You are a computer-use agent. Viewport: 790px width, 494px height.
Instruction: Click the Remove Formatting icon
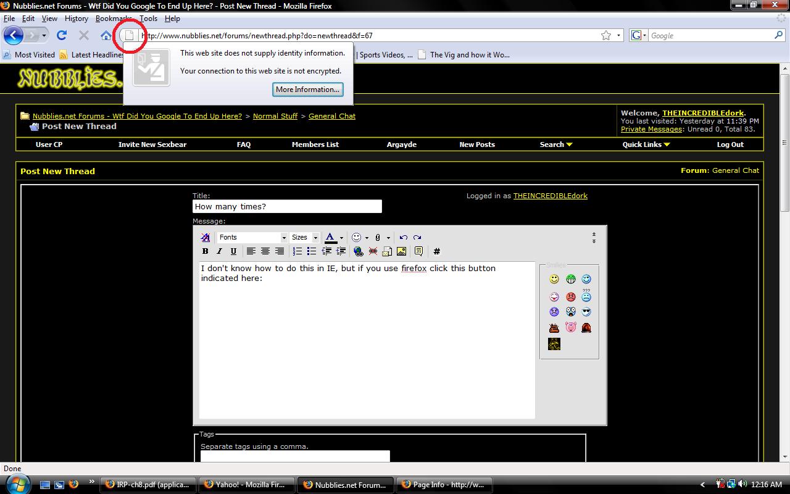[x=206, y=237]
